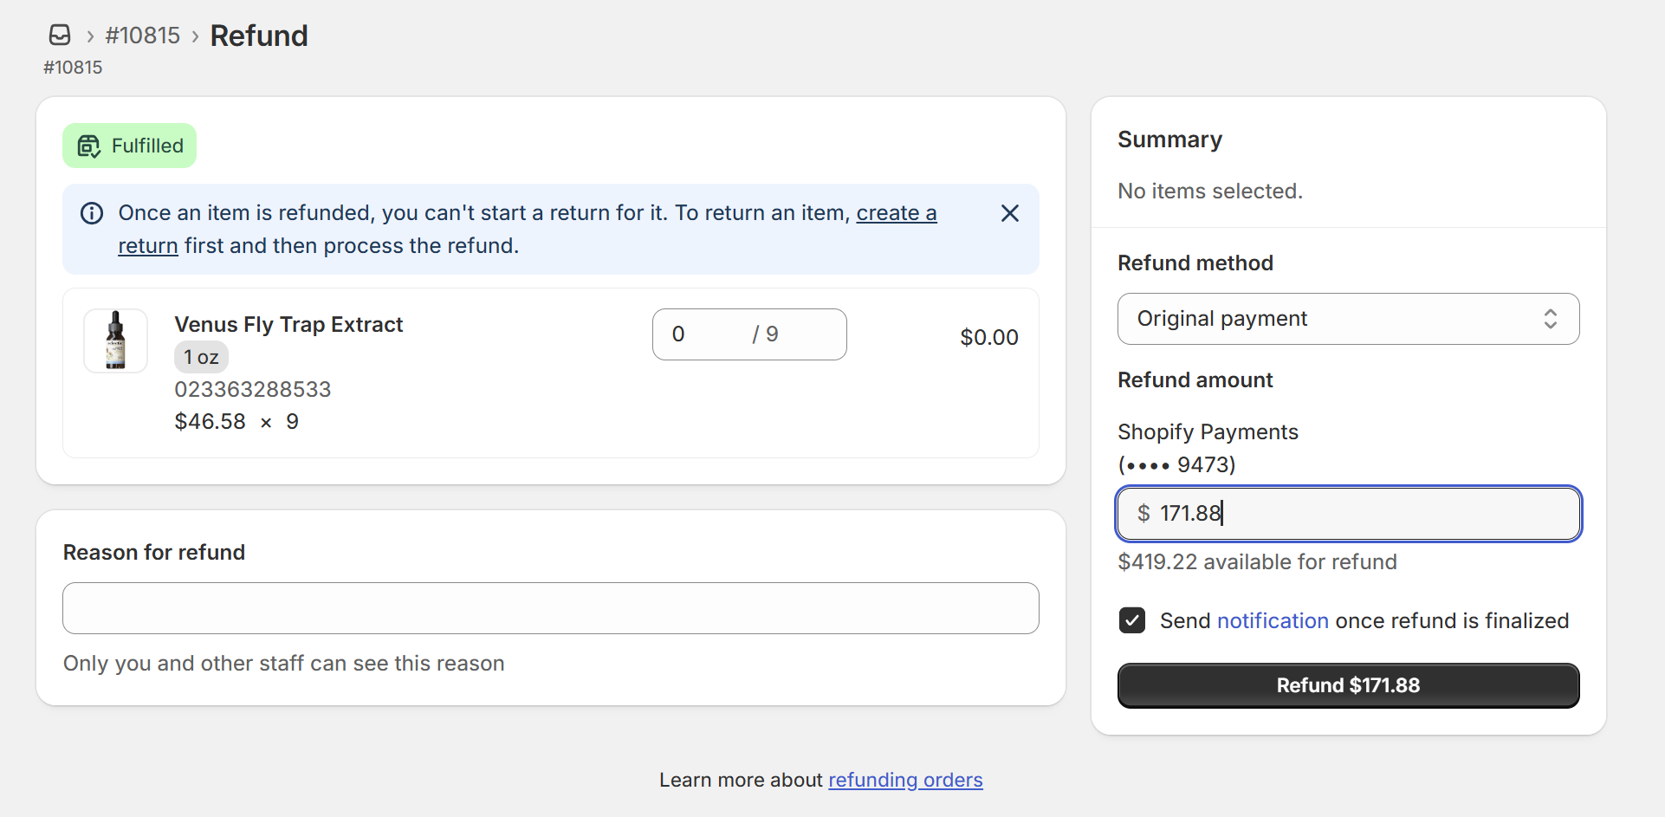Viewport: 1665px width, 817px height.
Task: Open Venus Fly Trap Extract thumbnail
Action: click(115, 340)
